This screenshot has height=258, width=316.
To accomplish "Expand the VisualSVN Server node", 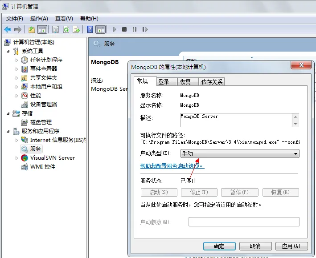I will click(16, 158).
